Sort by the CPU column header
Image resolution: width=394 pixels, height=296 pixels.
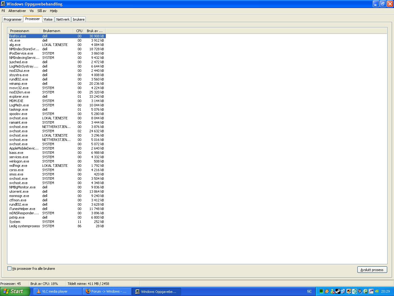pos(79,31)
